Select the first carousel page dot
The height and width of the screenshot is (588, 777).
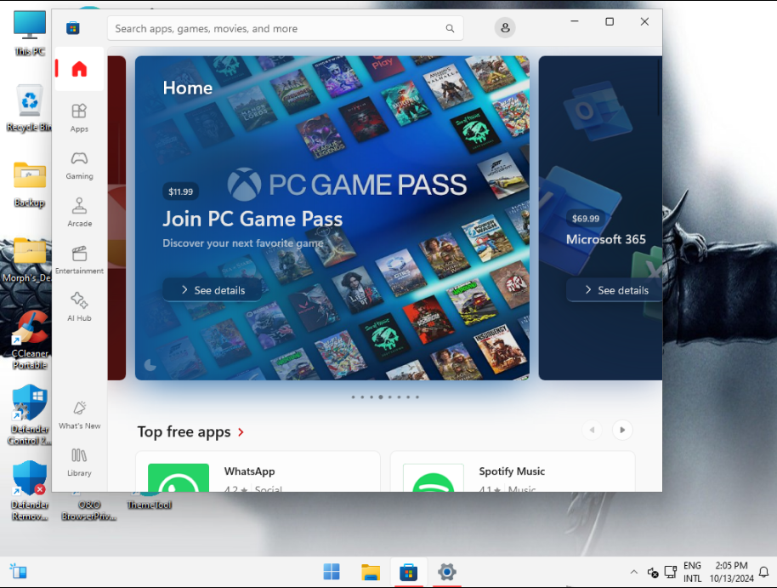(x=353, y=397)
